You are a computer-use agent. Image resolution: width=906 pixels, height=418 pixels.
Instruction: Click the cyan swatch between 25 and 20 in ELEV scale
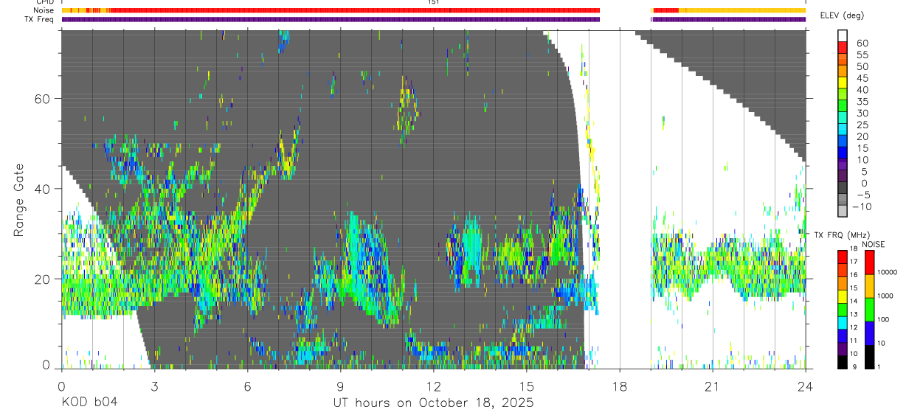pyautogui.click(x=843, y=129)
